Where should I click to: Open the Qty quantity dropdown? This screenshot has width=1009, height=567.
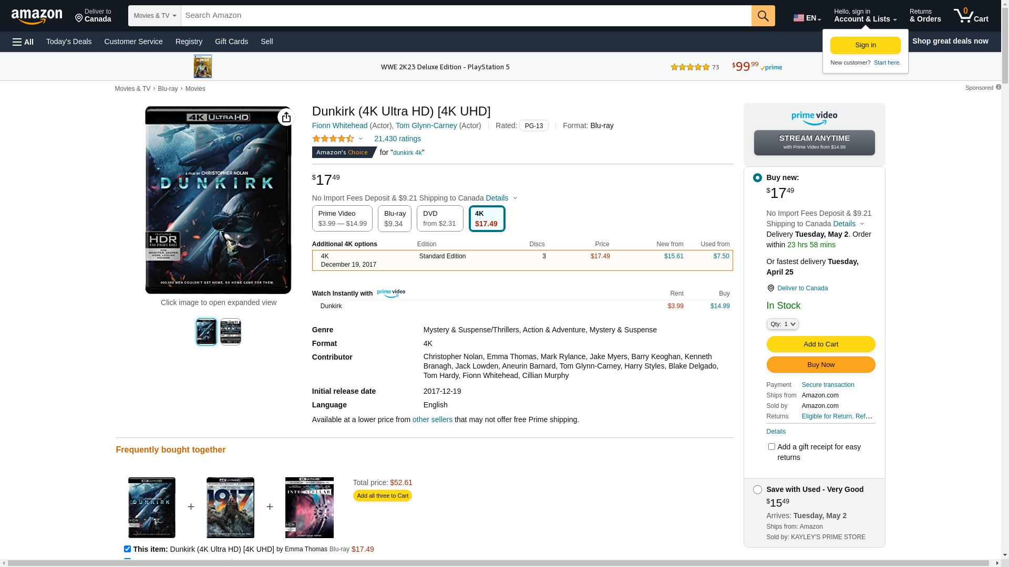coord(782,324)
